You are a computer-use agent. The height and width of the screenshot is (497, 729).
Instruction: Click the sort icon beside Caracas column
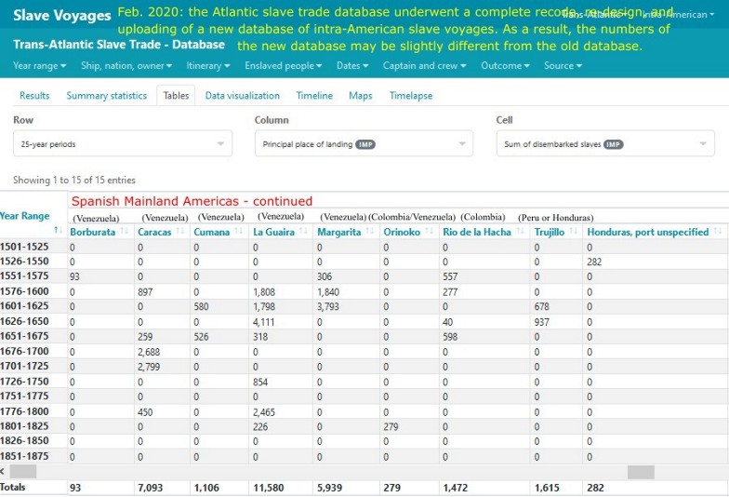(x=181, y=232)
